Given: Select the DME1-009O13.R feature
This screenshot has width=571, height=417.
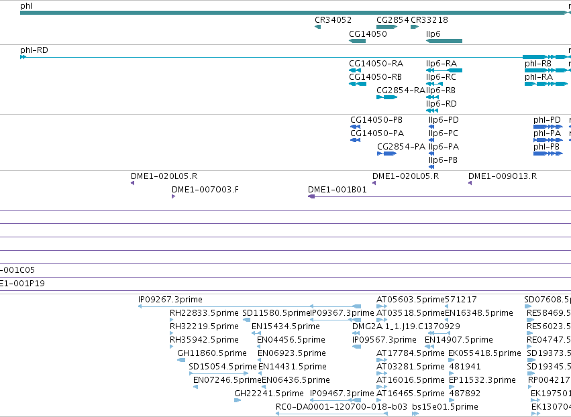Looking at the screenshot, I should tap(470, 183).
